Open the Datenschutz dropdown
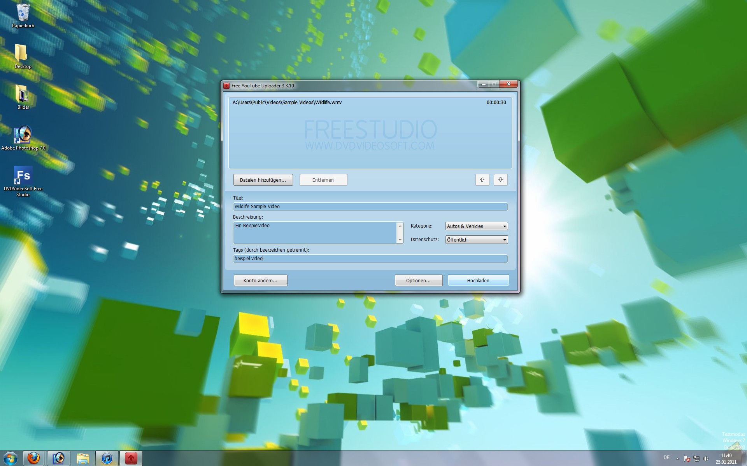Image resolution: width=747 pixels, height=466 pixels. (477, 240)
